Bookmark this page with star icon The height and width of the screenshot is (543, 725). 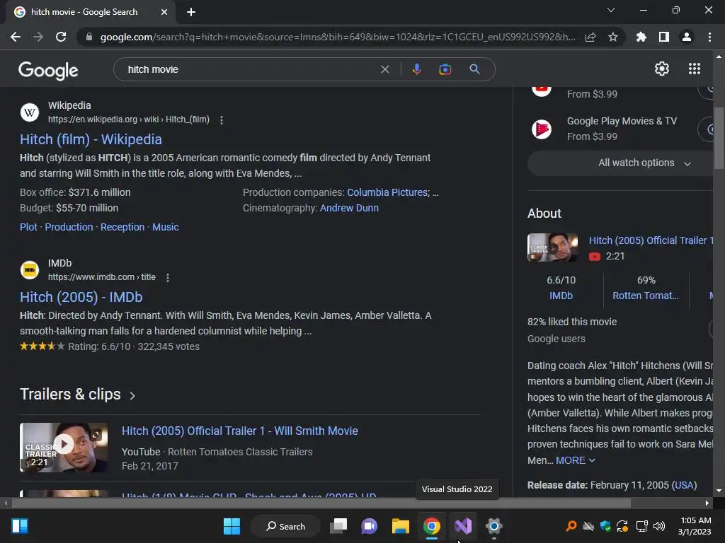(612, 37)
